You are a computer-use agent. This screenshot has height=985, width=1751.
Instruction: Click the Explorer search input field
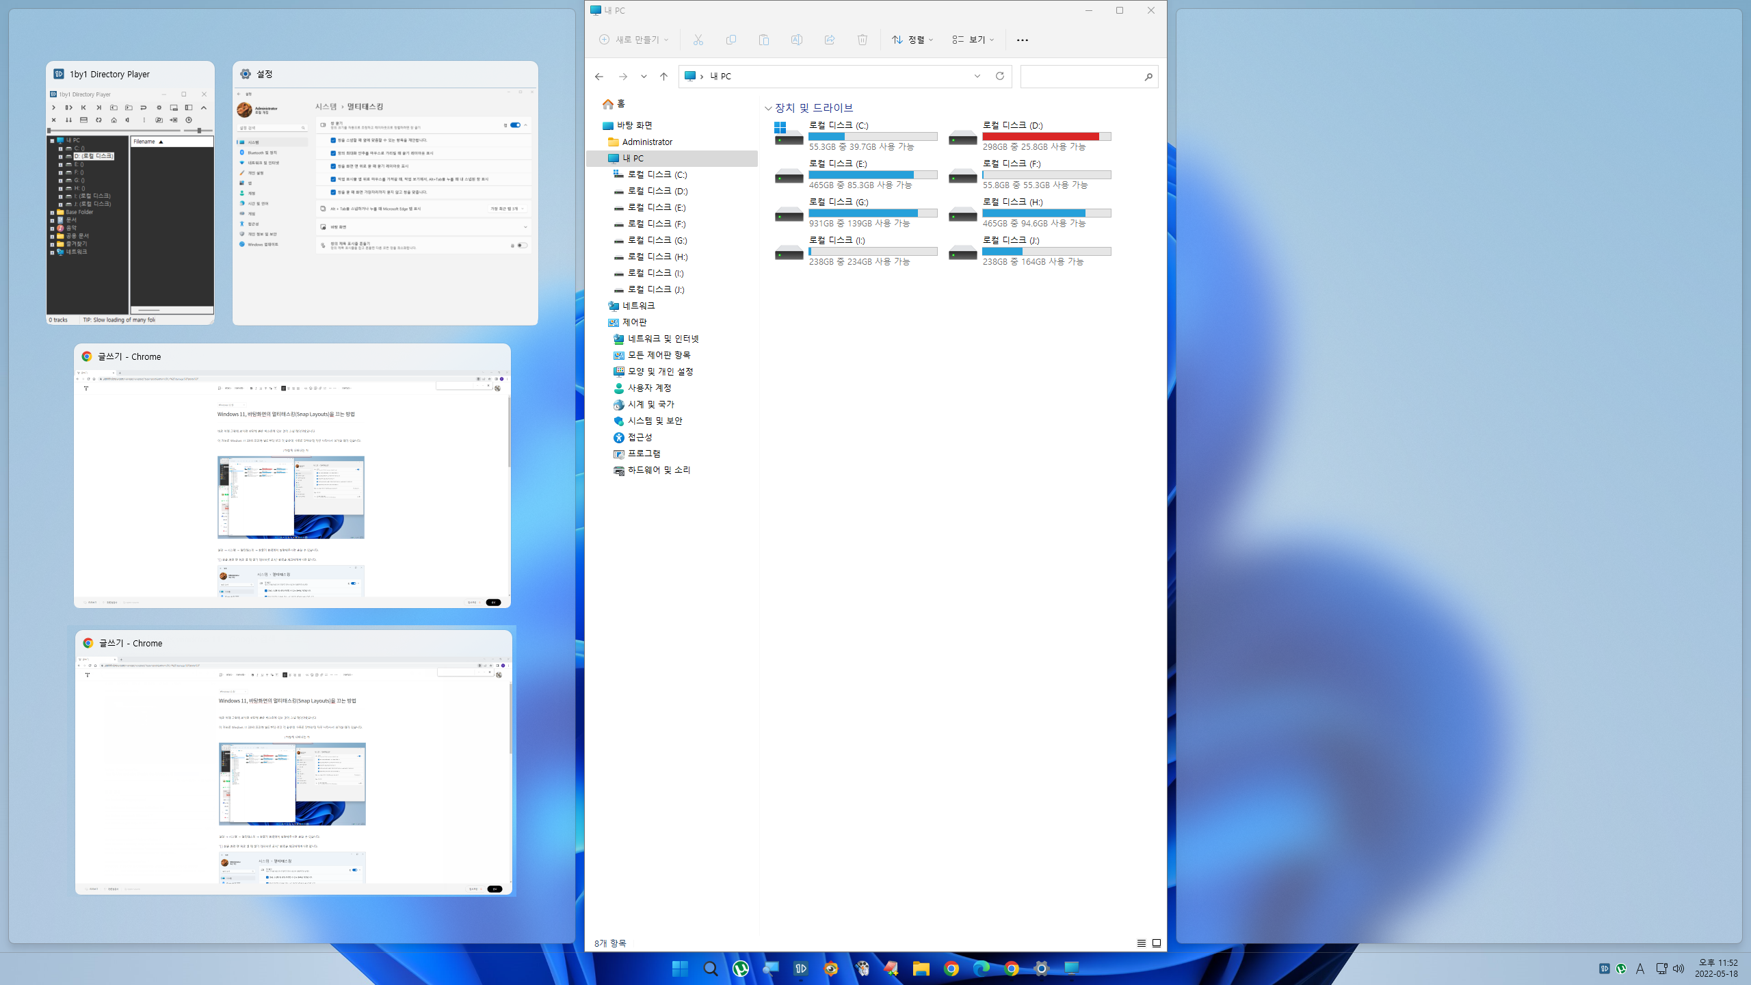click(1081, 77)
